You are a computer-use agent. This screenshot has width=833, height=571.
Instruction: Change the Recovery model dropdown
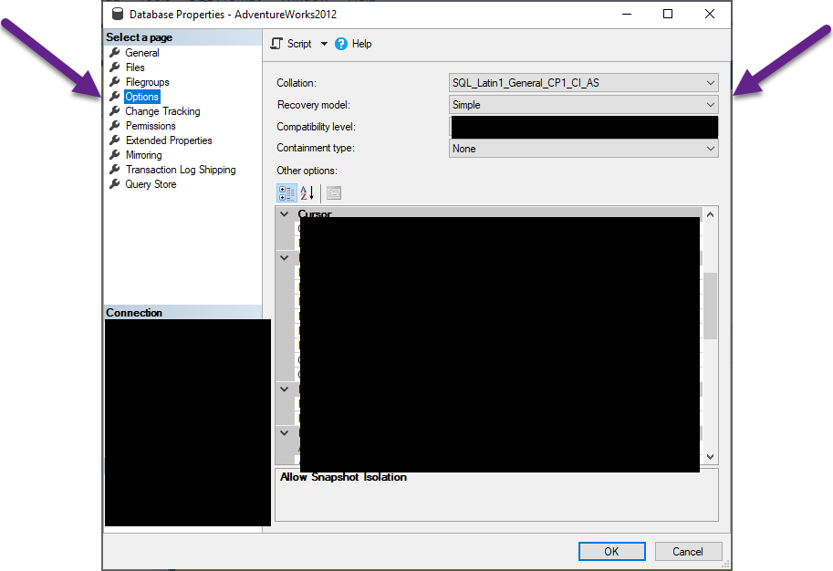tap(583, 105)
